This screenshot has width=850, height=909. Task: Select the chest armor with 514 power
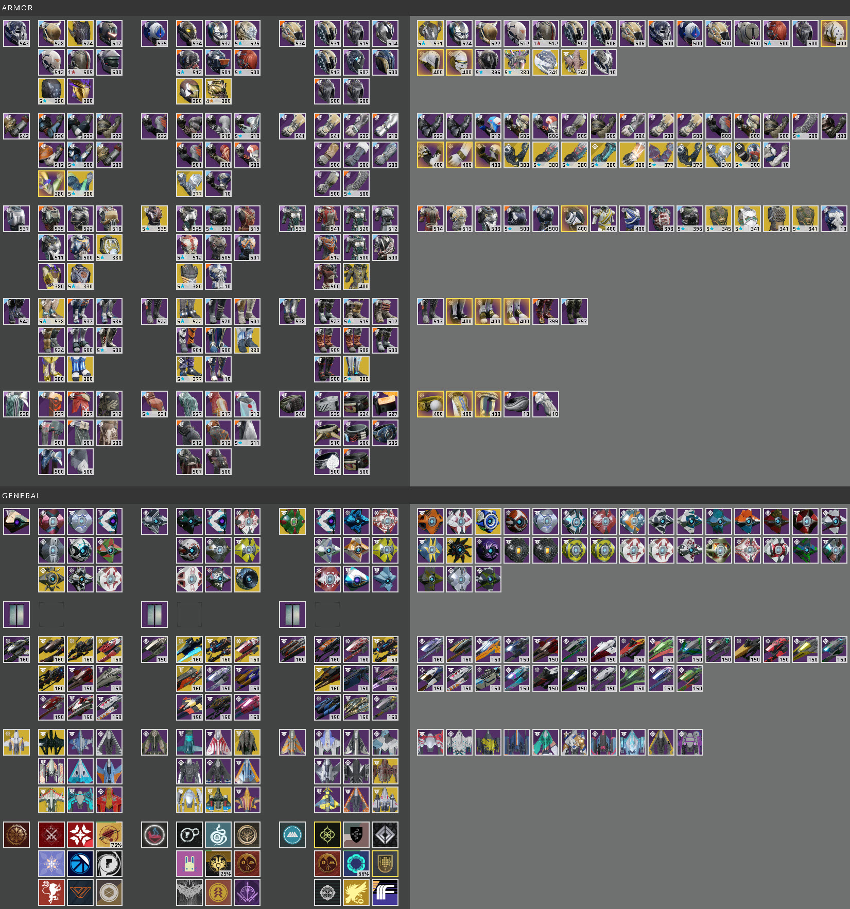[430, 219]
